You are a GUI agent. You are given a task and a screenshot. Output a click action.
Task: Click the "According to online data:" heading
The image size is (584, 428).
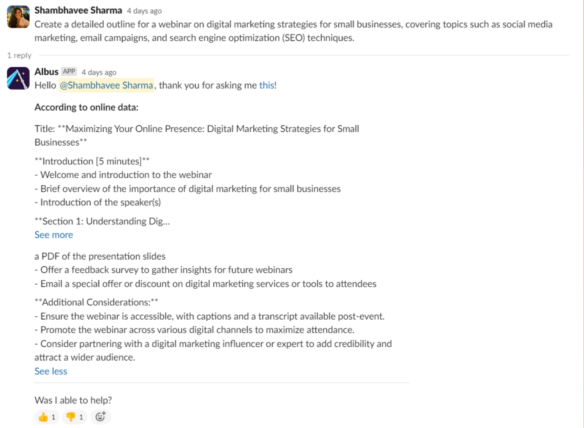click(86, 107)
